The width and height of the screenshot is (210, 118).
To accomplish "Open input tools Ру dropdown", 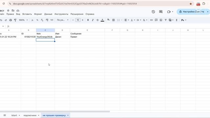I will tap(184, 20).
